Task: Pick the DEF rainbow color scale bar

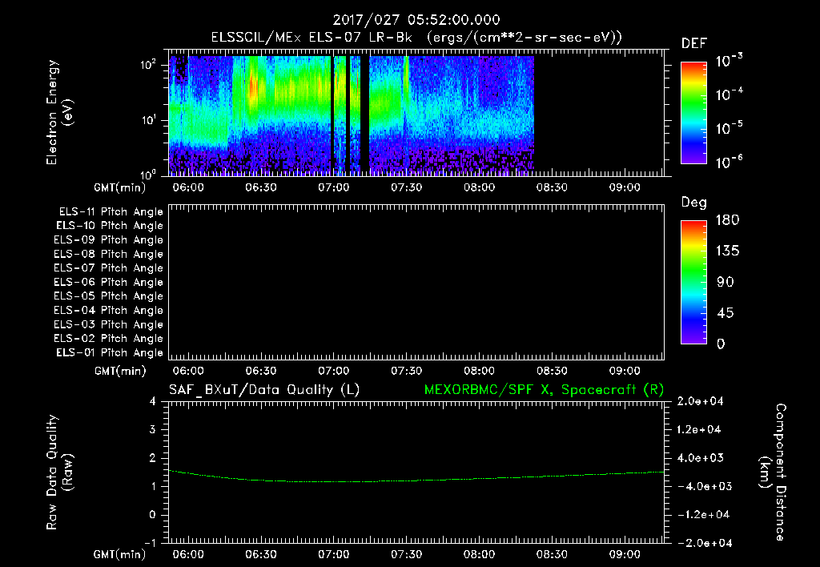Action: point(693,113)
